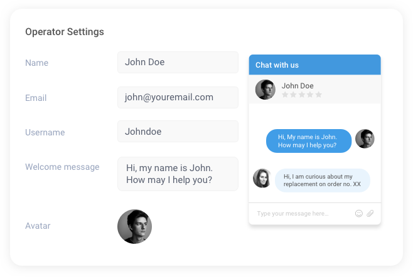
Task: Click the "John Doe" name in chat header
Action: pos(298,86)
